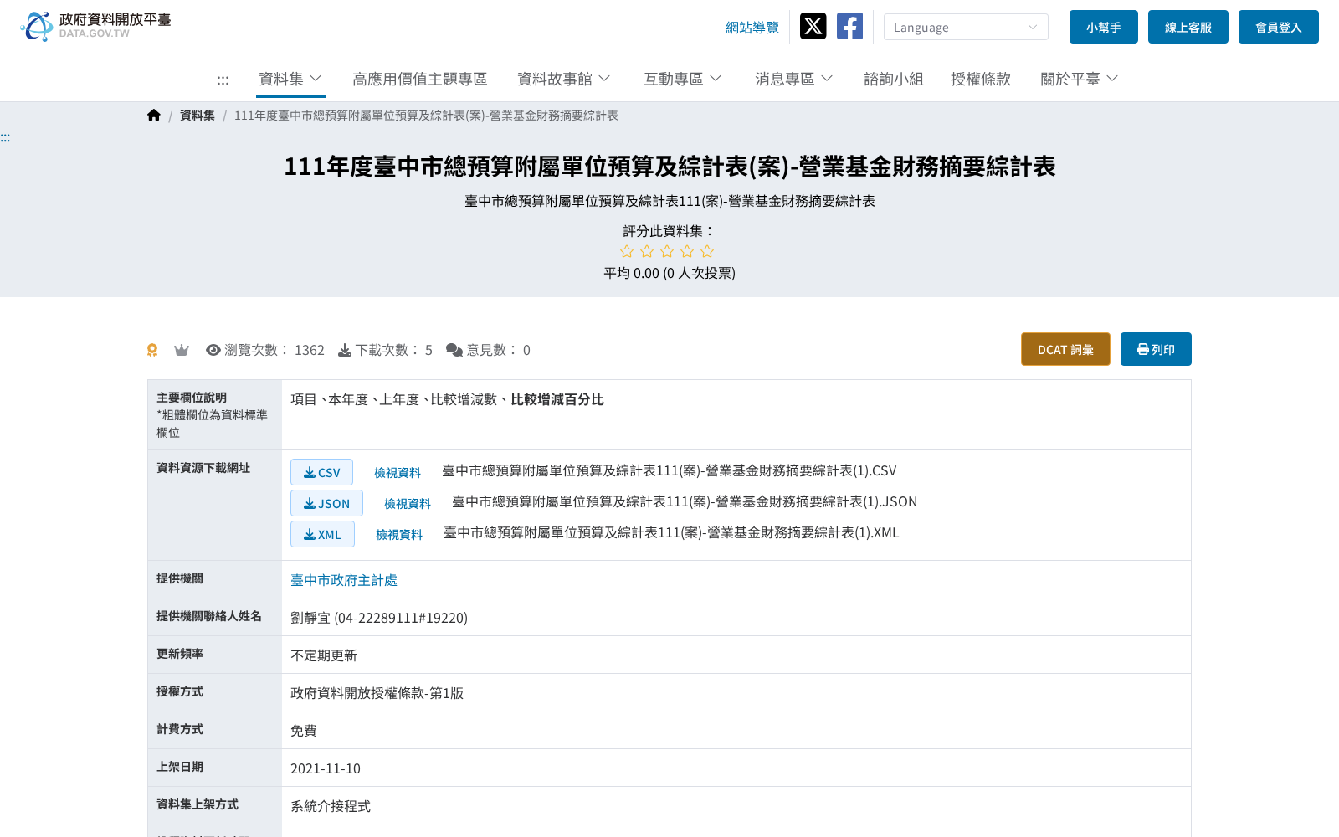The height and width of the screenshot is (837, 1339).
Task: Click the 不定期更新 value
Action: coord(324,655)
